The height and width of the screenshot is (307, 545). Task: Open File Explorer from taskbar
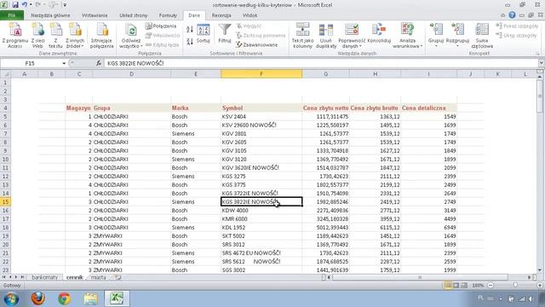pyautogui.click(x=90, y=298)
